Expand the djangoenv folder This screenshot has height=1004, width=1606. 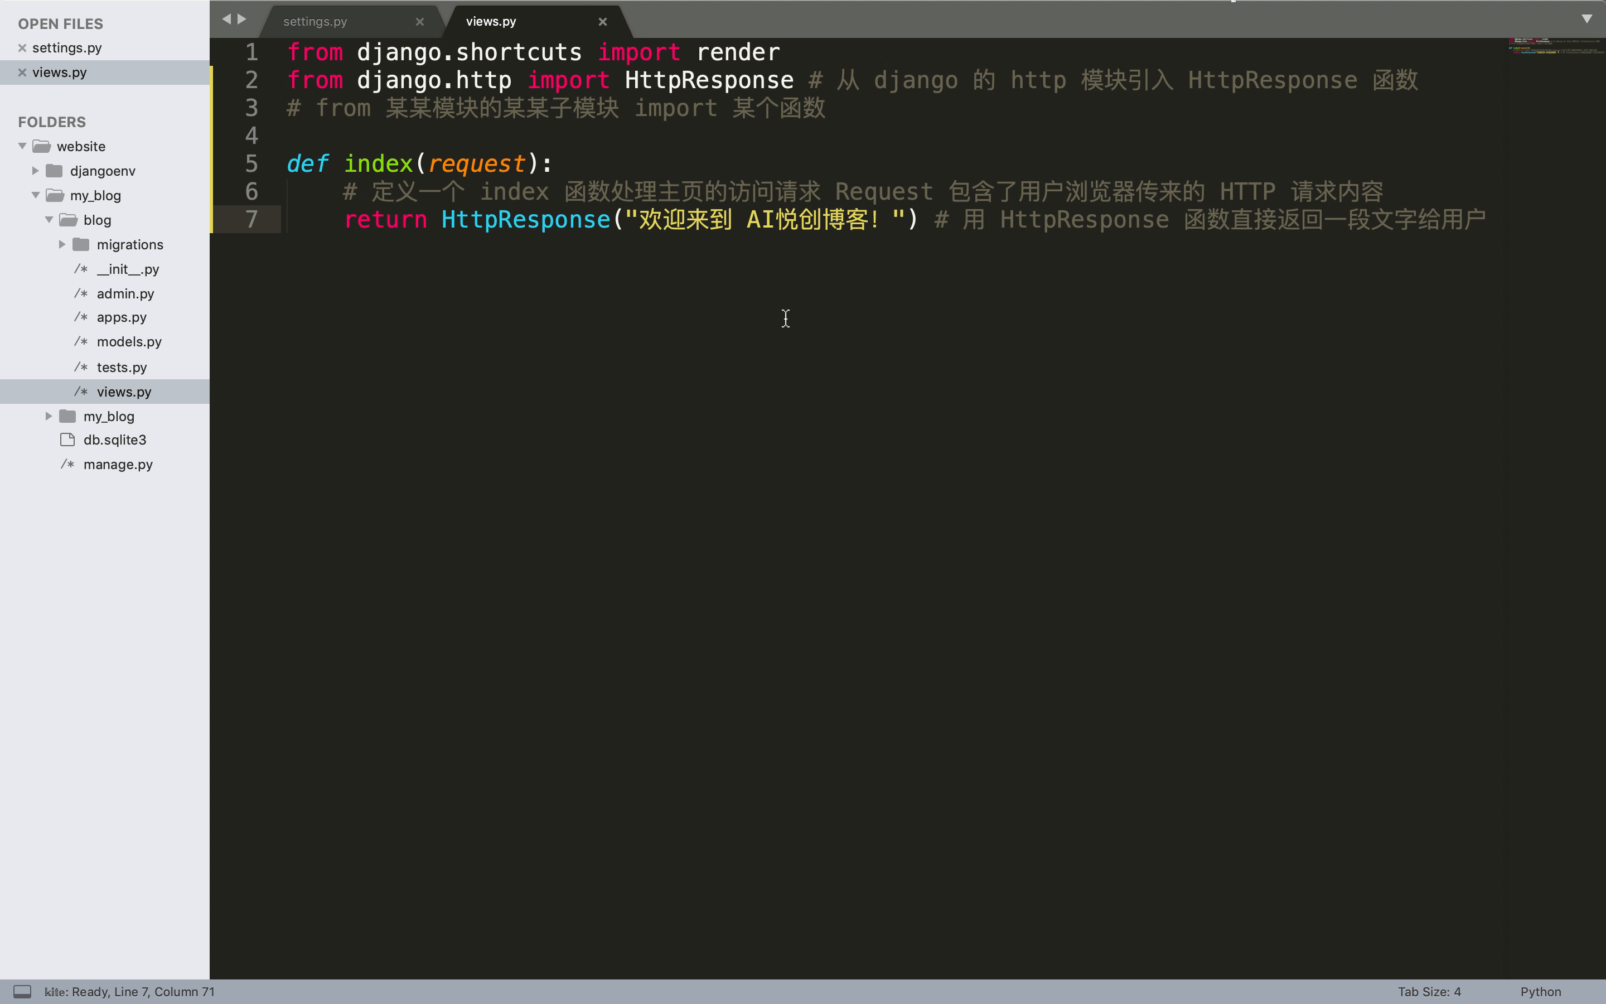tap(35, 171)
